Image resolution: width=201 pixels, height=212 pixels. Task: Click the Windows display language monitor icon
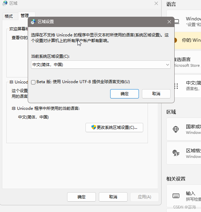(x=177, y=22)
